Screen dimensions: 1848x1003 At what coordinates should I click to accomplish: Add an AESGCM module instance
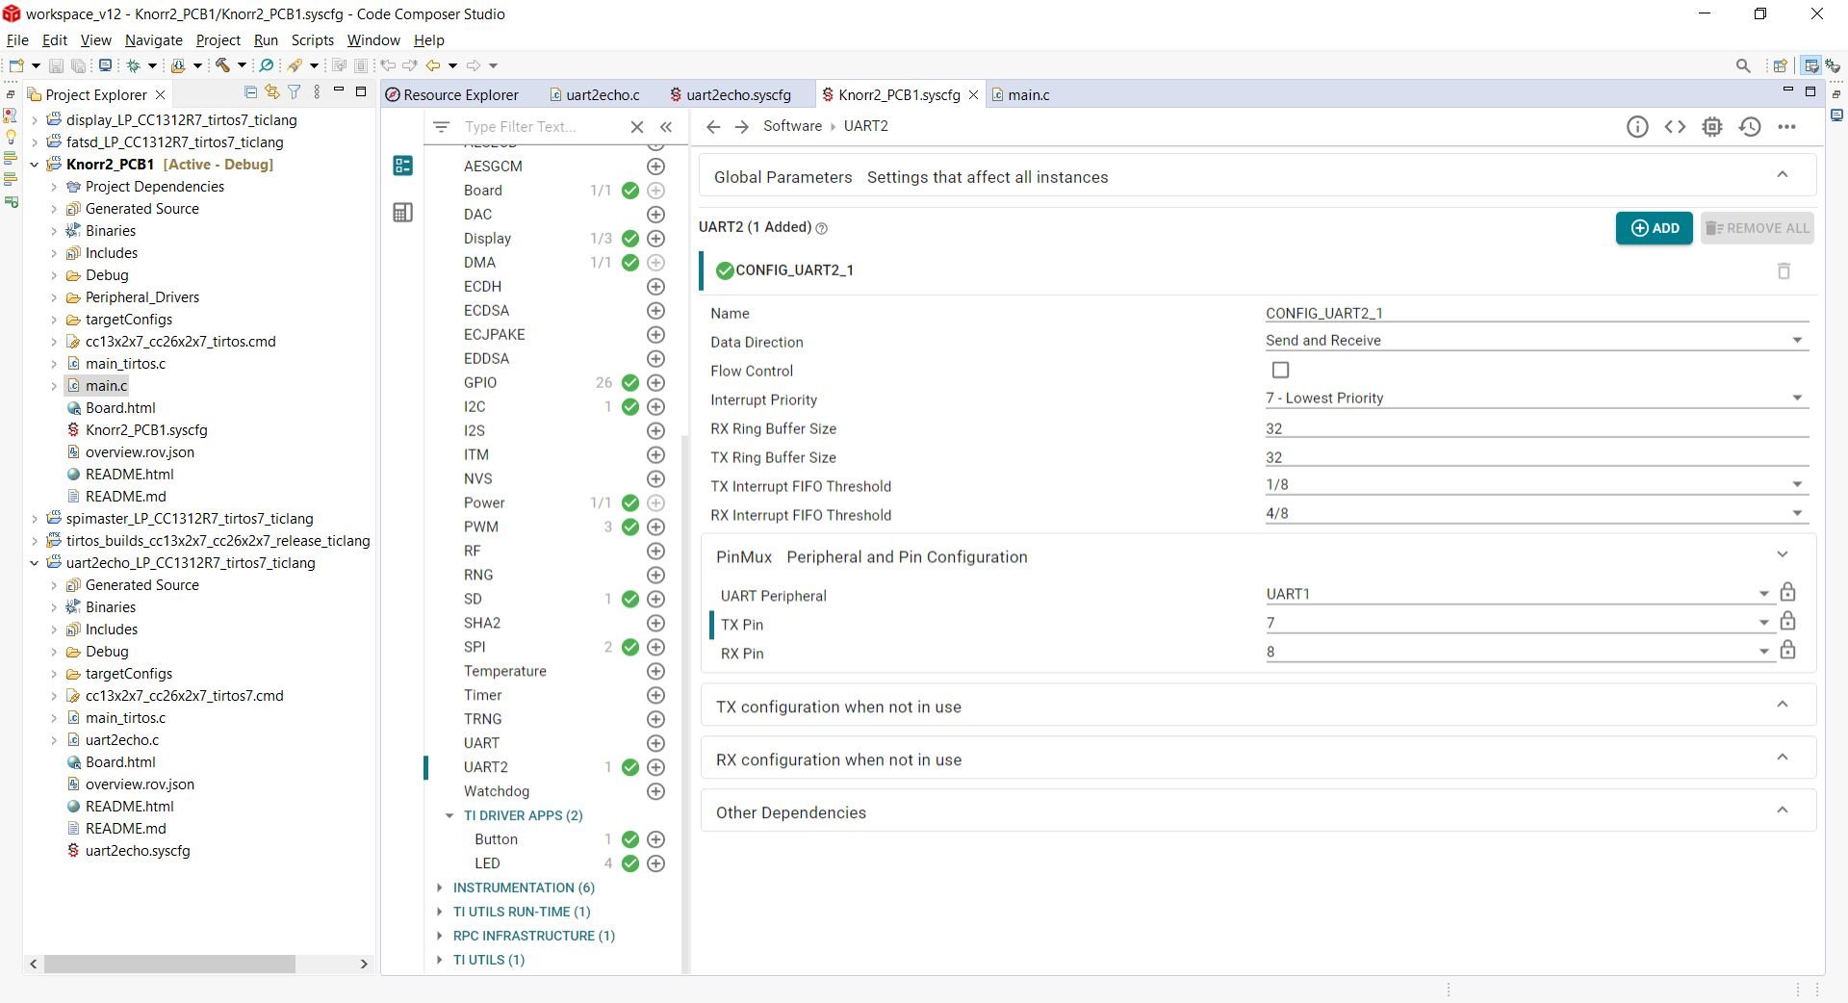(x=656, y=167)
